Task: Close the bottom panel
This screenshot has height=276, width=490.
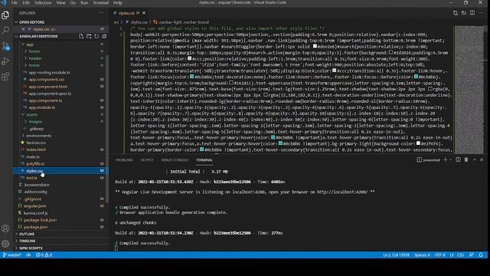Action: click(x=482, y=159)
